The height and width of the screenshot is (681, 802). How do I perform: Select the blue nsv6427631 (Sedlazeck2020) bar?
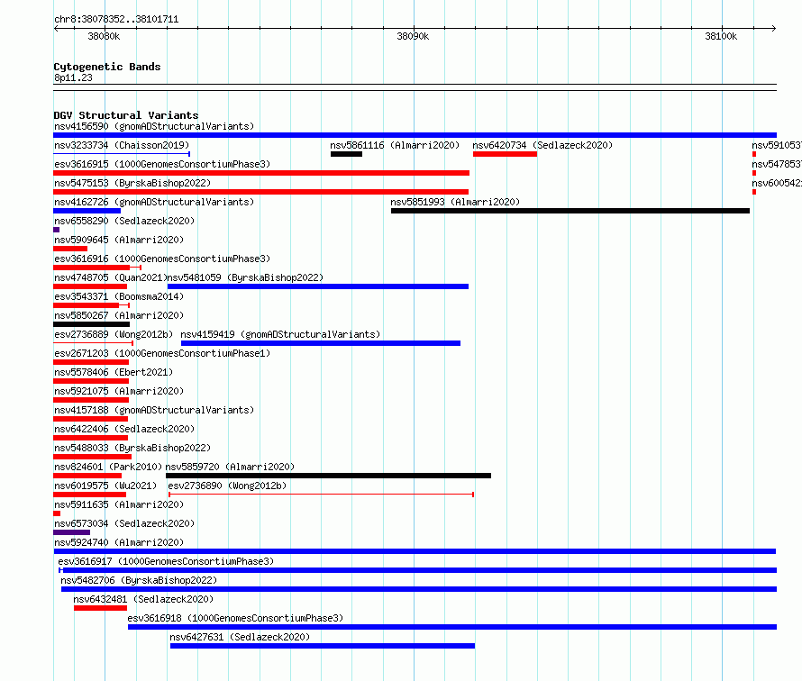323,646
